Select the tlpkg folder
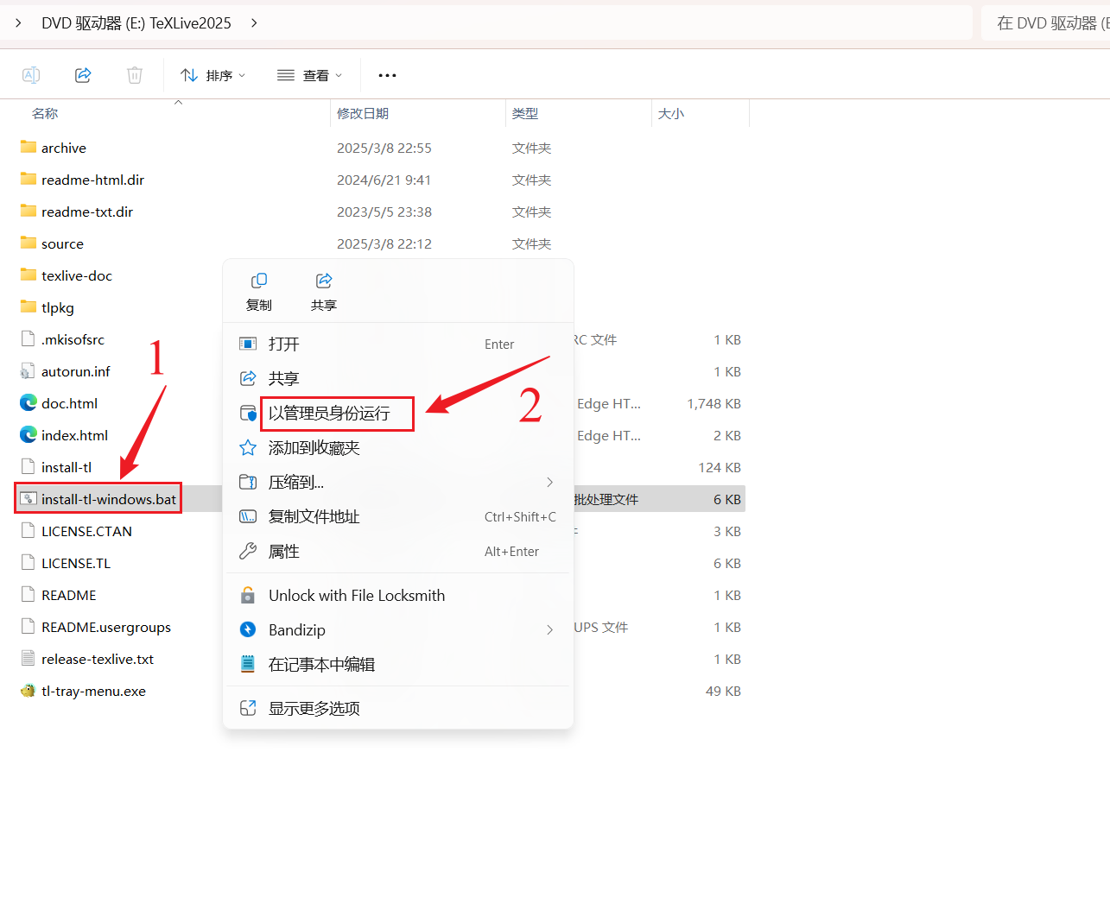Image resolution: width=1110 pixels, height=910 pixels. 58,307
